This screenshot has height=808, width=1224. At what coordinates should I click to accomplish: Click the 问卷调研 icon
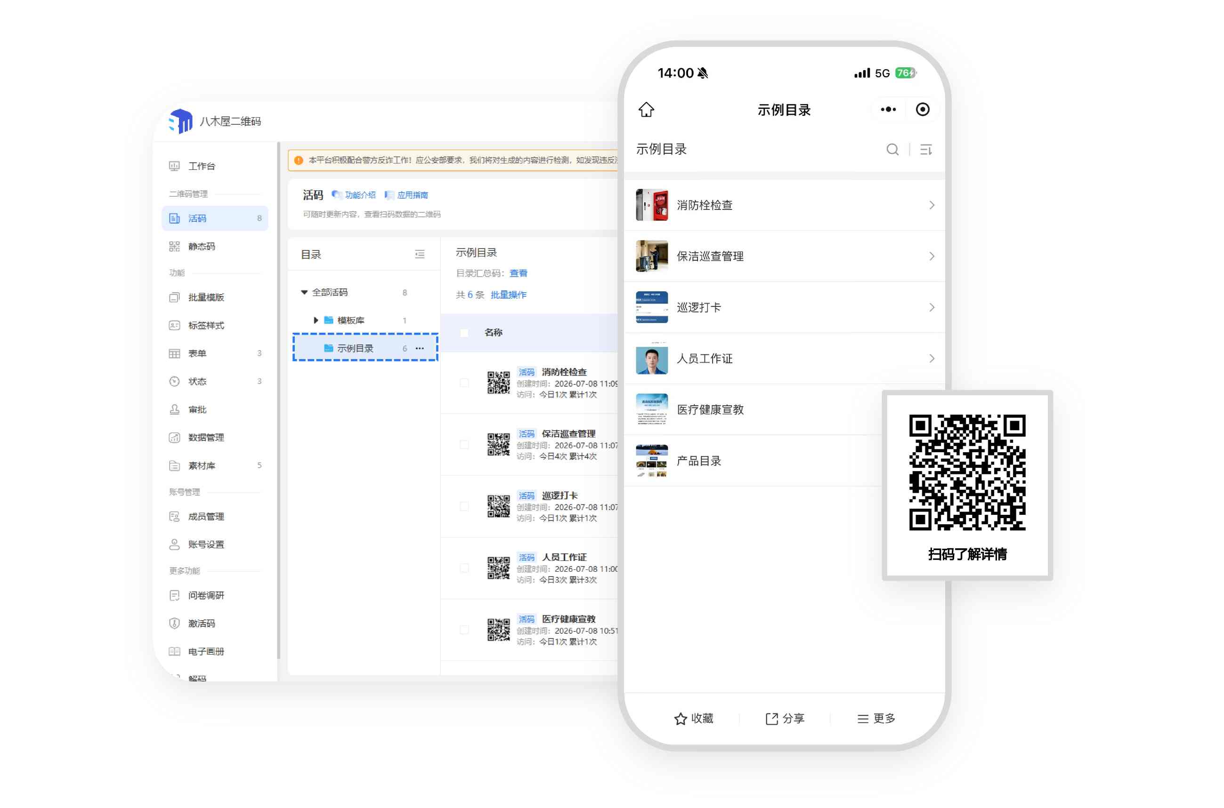point(174,595)
